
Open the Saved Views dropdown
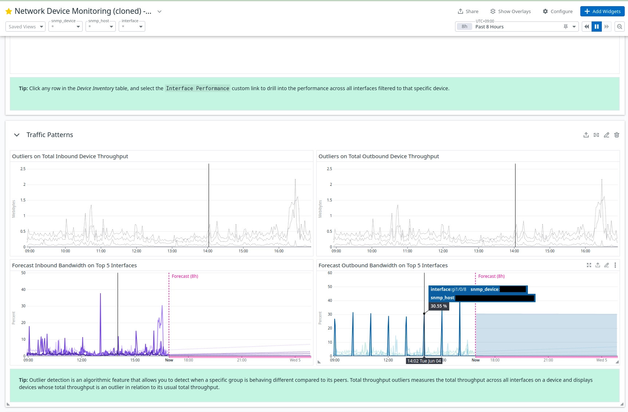[x=25, y=27]
